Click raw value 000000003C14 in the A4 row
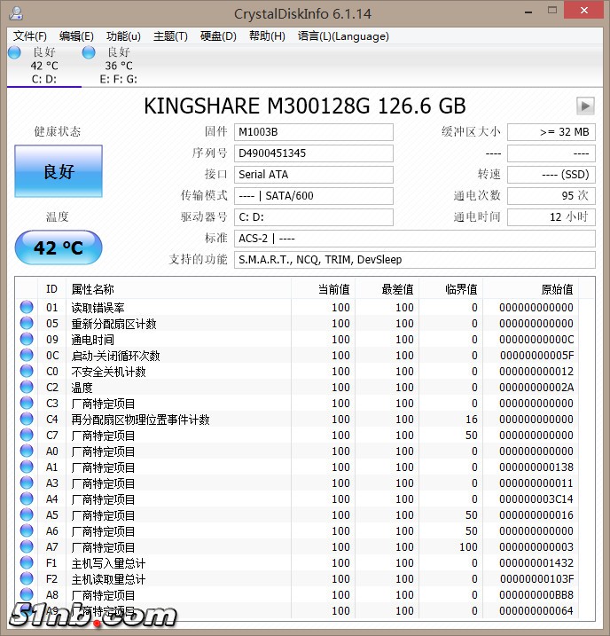The height and width of the screenshot is (636, 610). [x=536, y=499]
